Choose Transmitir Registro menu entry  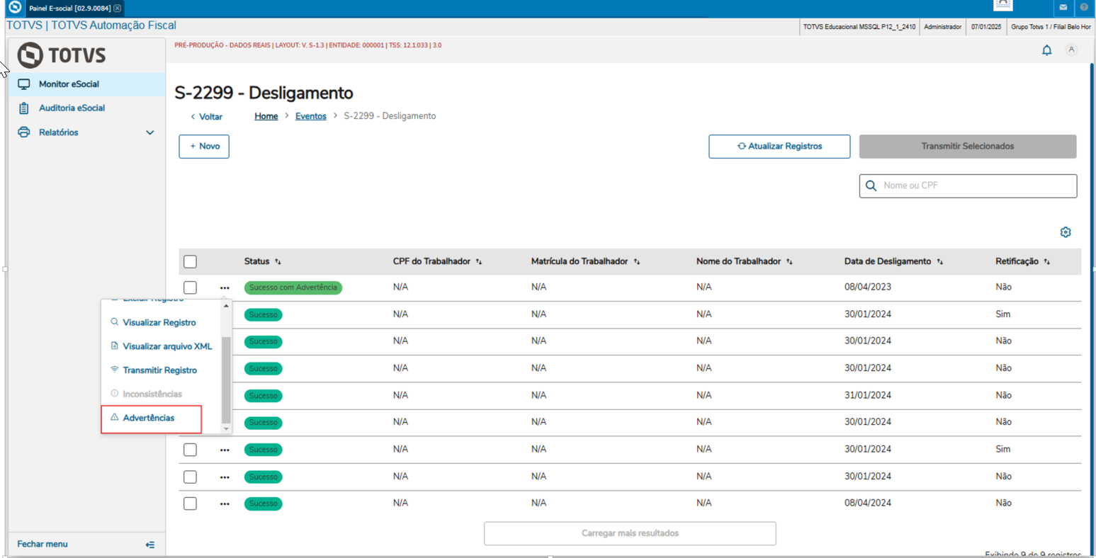[160, 370]
